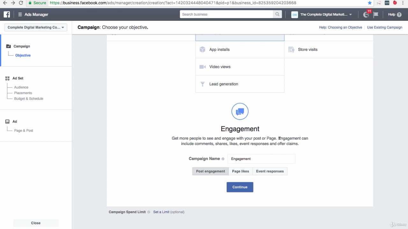Click the Lead generation funnel icon
408x229 pixels.
tap(202, 84)
